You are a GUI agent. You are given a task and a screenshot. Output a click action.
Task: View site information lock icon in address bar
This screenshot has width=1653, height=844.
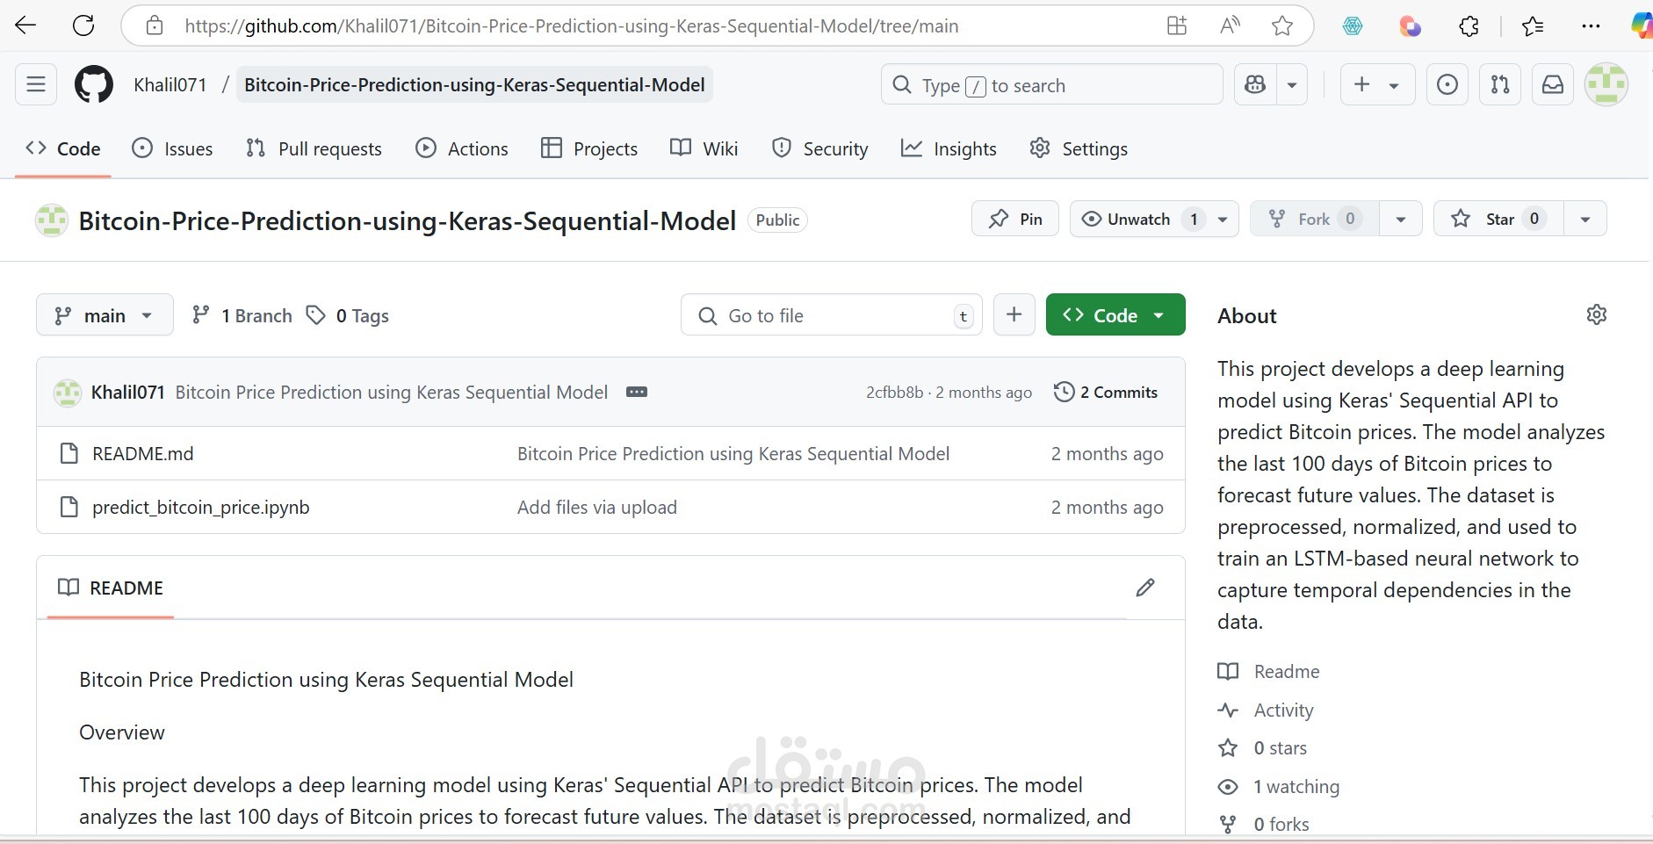pyautogui.click(x=155, y=25)
